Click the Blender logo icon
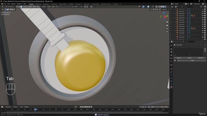The height and width of the screenshot is (116, 207). tap(2, 4)
